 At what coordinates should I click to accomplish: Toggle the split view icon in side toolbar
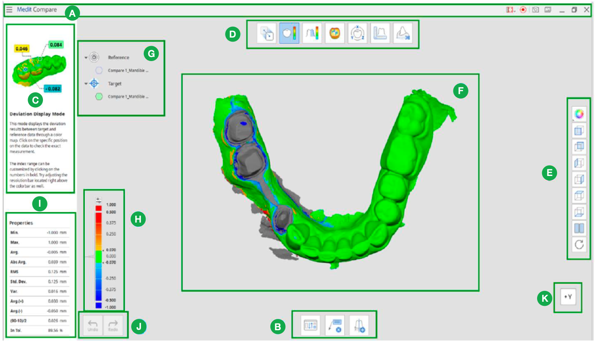(x=579, y=228)
